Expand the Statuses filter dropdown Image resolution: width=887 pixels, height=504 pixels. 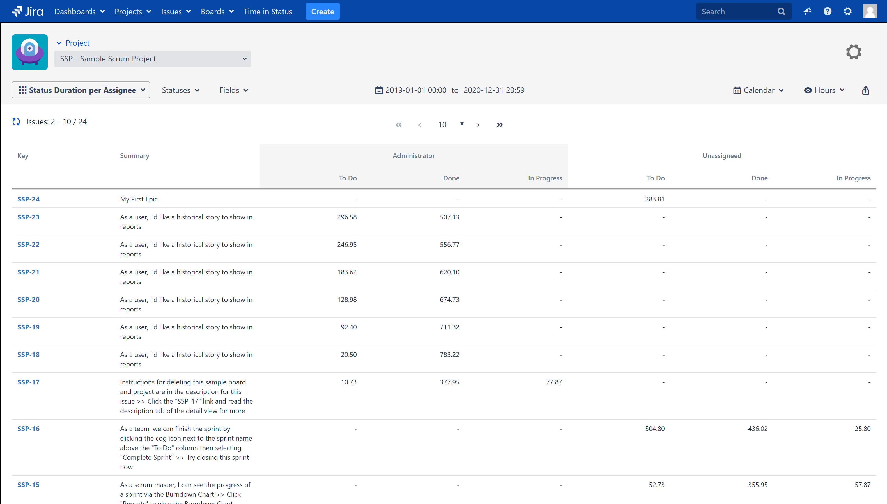pos(181,90)
